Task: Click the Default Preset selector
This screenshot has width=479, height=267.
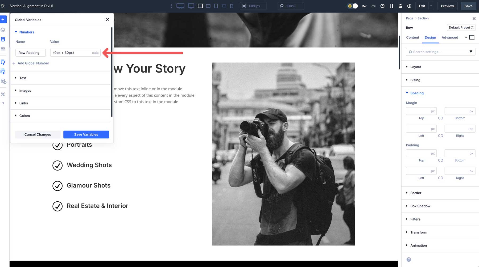Action: coord(461,27)
